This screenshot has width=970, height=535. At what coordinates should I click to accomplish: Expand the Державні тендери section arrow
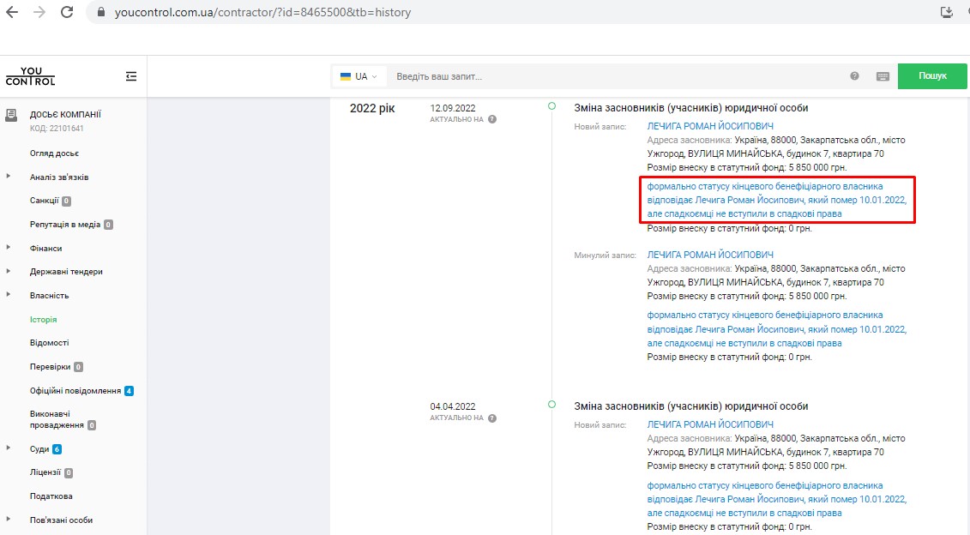point(8,271)
